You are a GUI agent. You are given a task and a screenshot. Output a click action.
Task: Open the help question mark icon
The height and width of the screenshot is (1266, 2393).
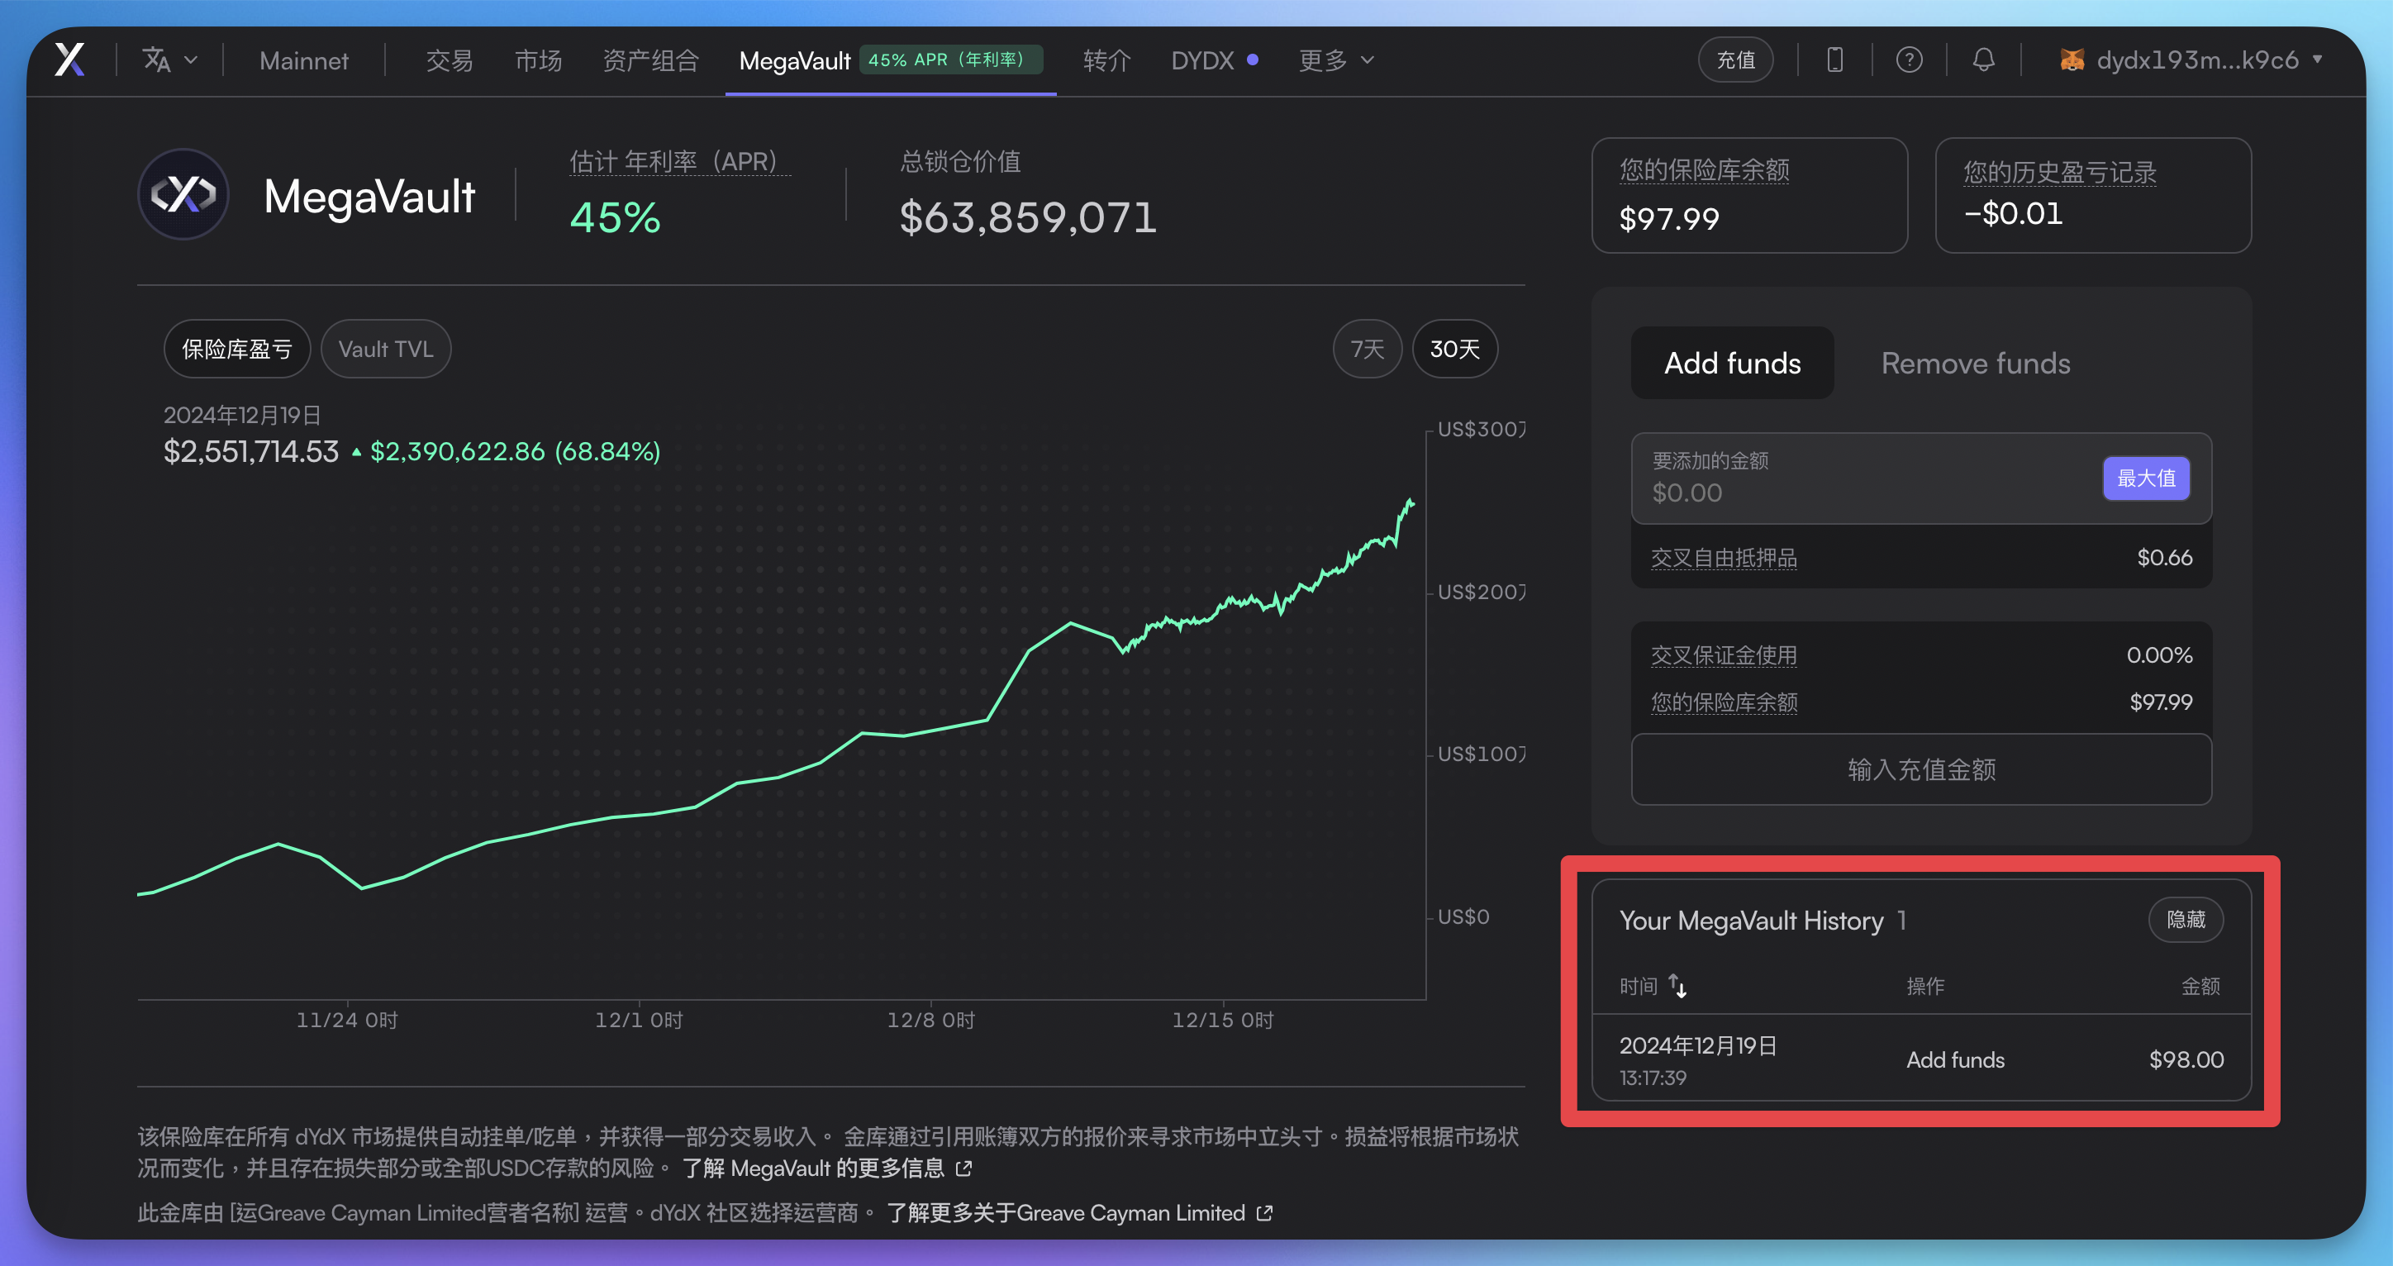[x=1909, y=60]
